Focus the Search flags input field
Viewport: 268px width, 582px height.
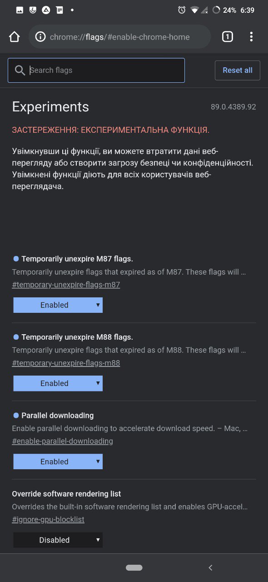tap(96, 70)
